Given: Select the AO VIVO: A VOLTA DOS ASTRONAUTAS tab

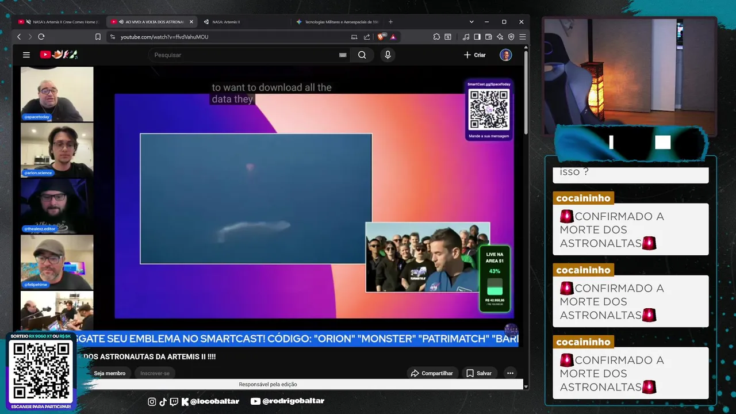Looking at the screenshot, I should click(x=151, y=22).
